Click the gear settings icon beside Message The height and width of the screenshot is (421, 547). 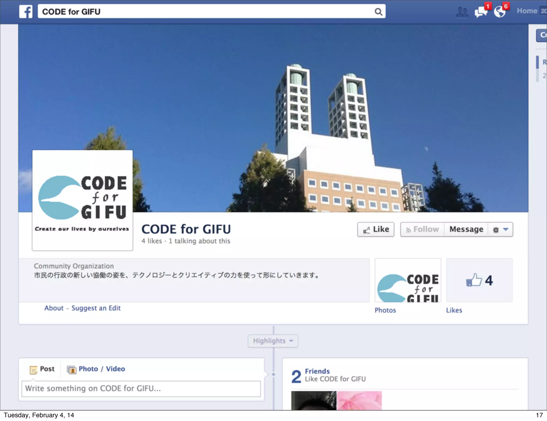coord(495,230)
